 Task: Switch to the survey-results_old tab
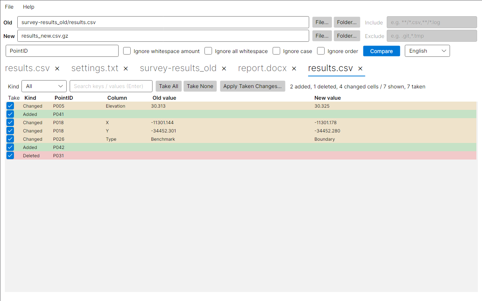178,68
